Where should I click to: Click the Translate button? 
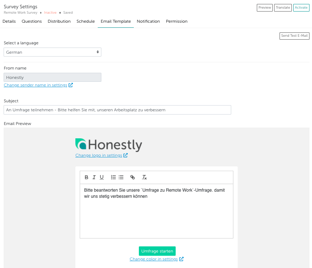point(283,8)
